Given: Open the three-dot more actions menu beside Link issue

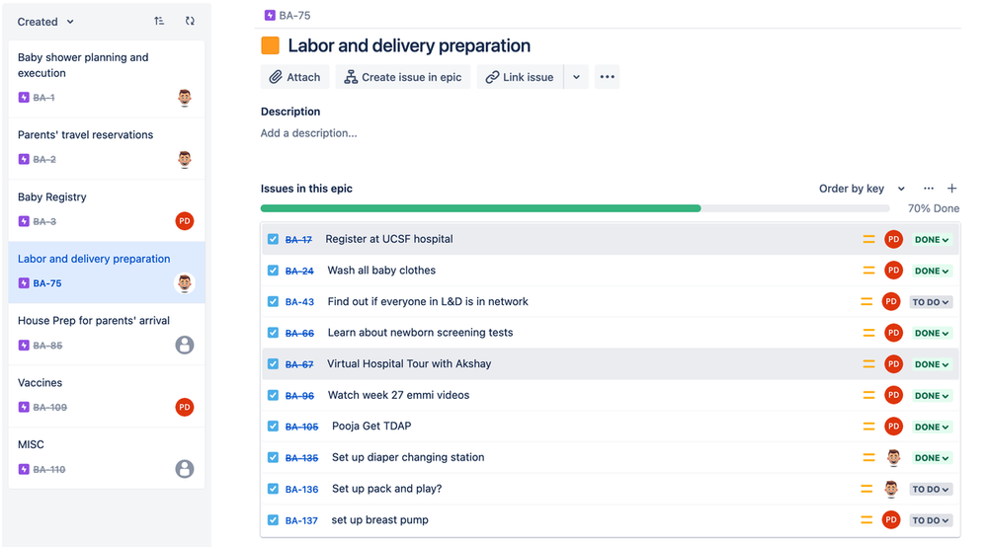Looking at the screenshot, I should click(x=607, y=77).
